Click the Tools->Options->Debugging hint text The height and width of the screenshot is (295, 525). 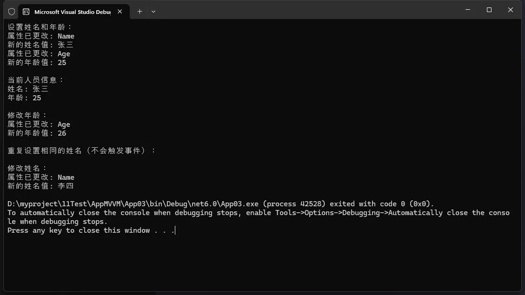[x=344, y=212]
